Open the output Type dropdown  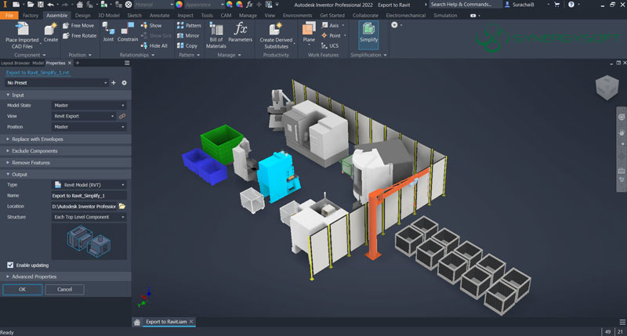coord(89,185)
